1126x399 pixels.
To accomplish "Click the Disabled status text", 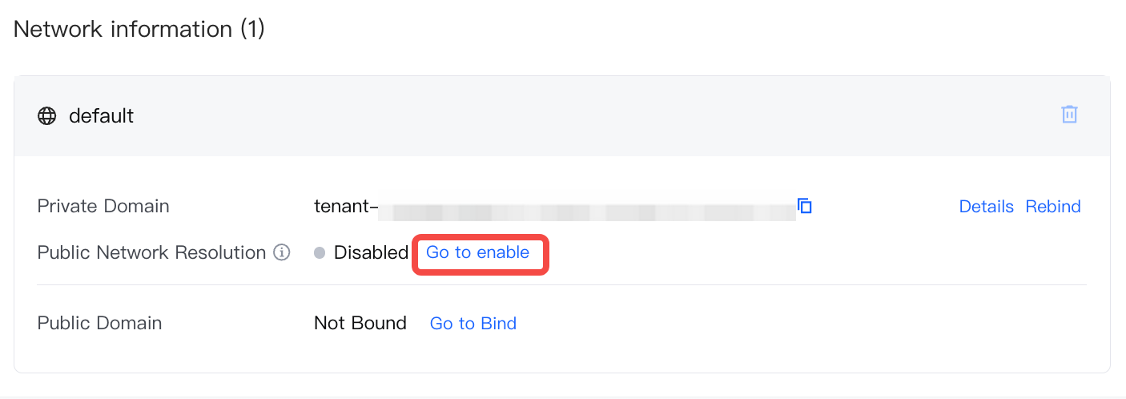I will (371, 253).
